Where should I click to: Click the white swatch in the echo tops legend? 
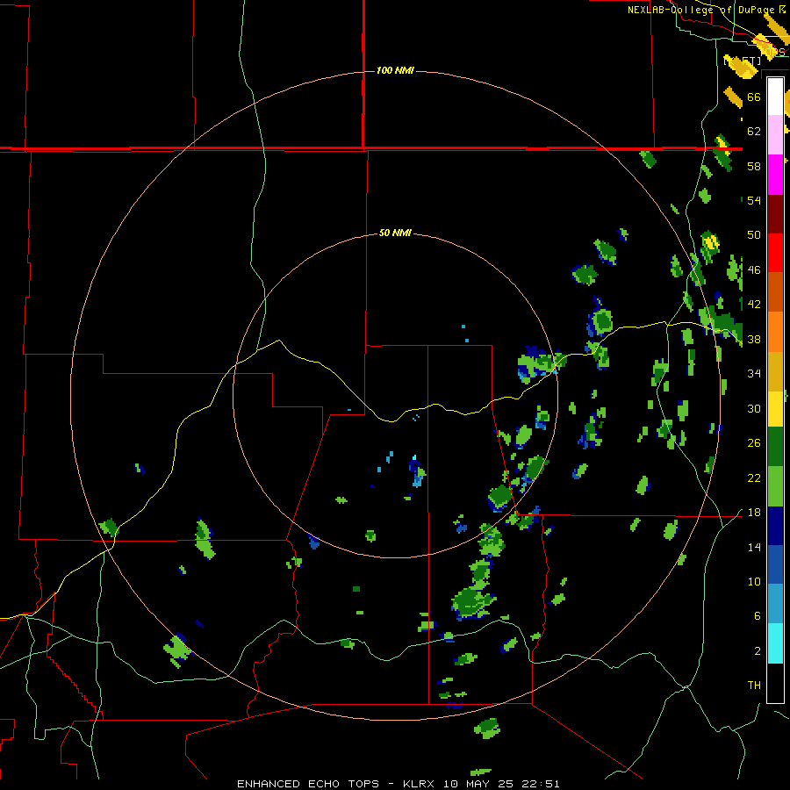coord(775,97)
